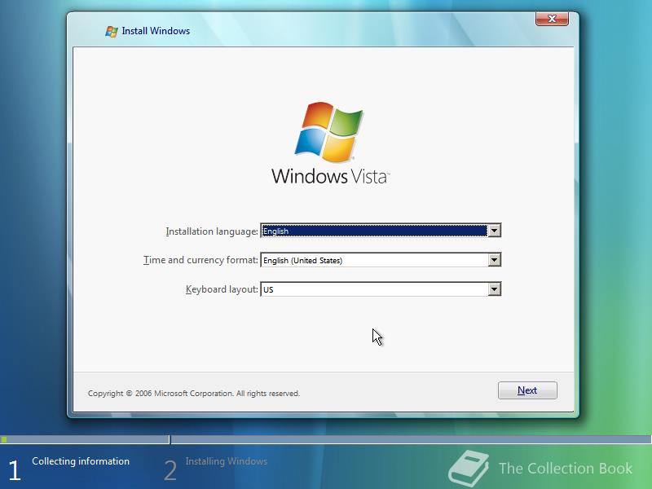
Task: Click the Collecting information step label
Action: [81, 461]
